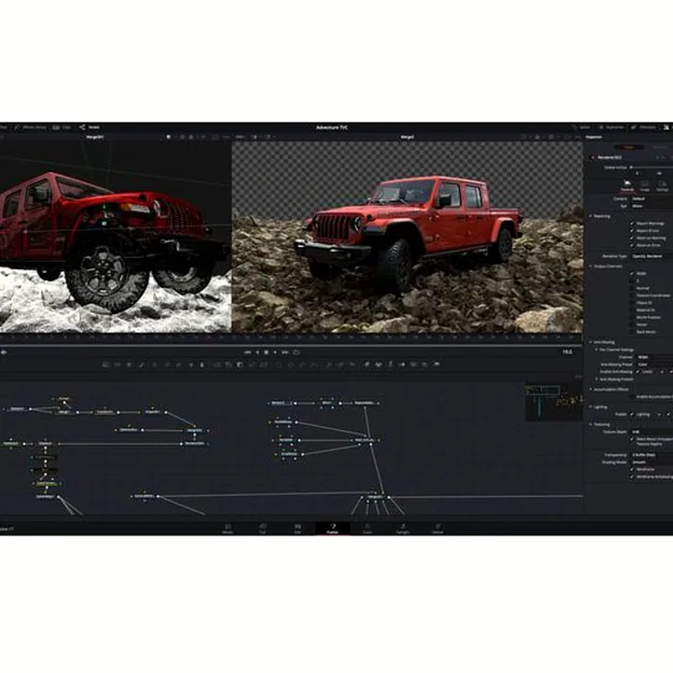
Task: Select the Polygon mask tool
Action: click(302, 365)
